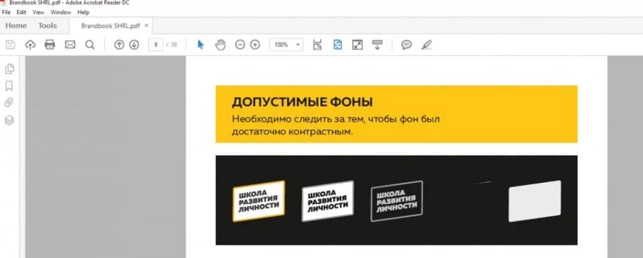Click the Save file icon
Image resolution: width=643 pixels, height=258 pixels.
[x=10, y=45]
